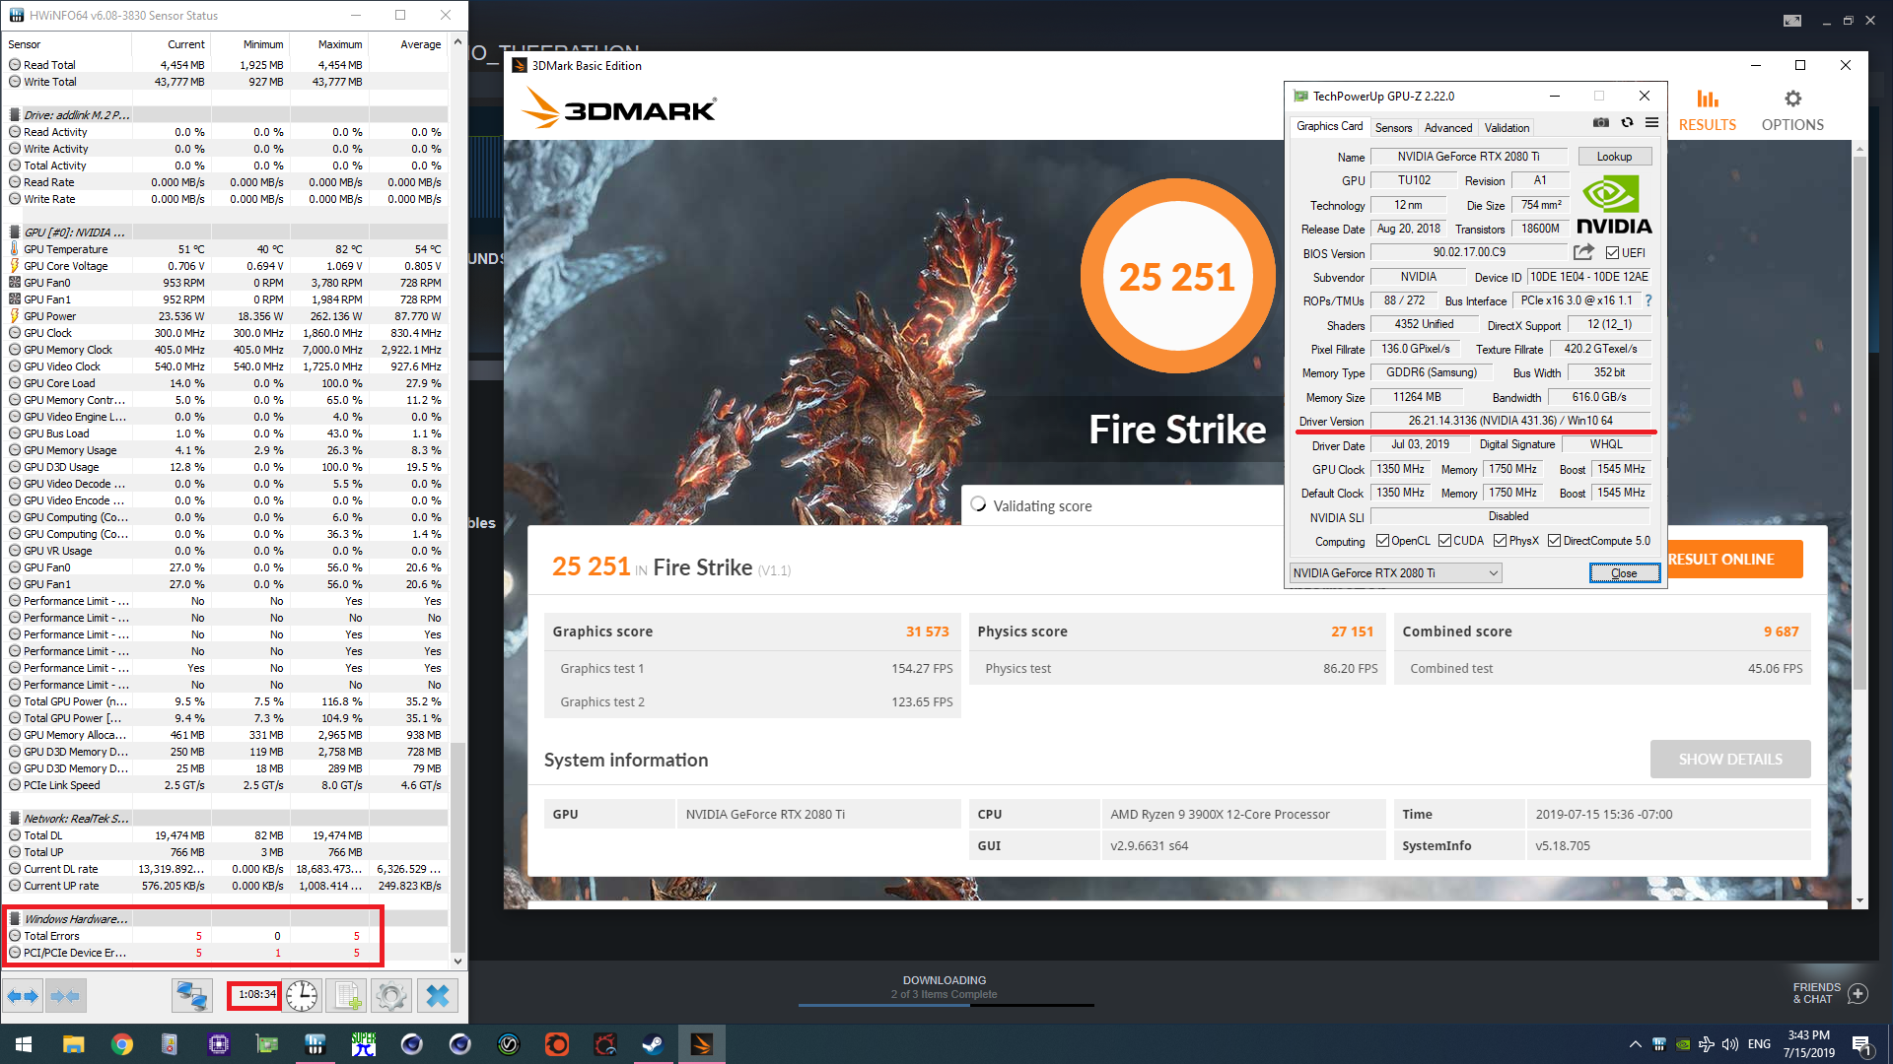
Task: Open HWiNFO sensor settings gear
Action: coord(391,996)
